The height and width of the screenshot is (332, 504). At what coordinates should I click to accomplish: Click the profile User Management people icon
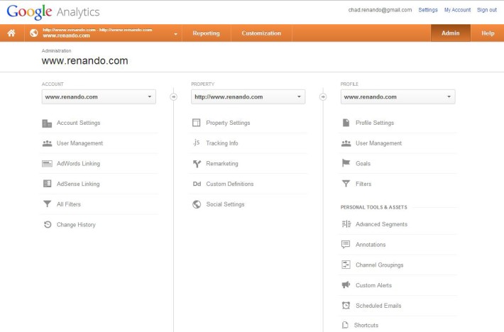pyautogui.click(x=346, y=143)
